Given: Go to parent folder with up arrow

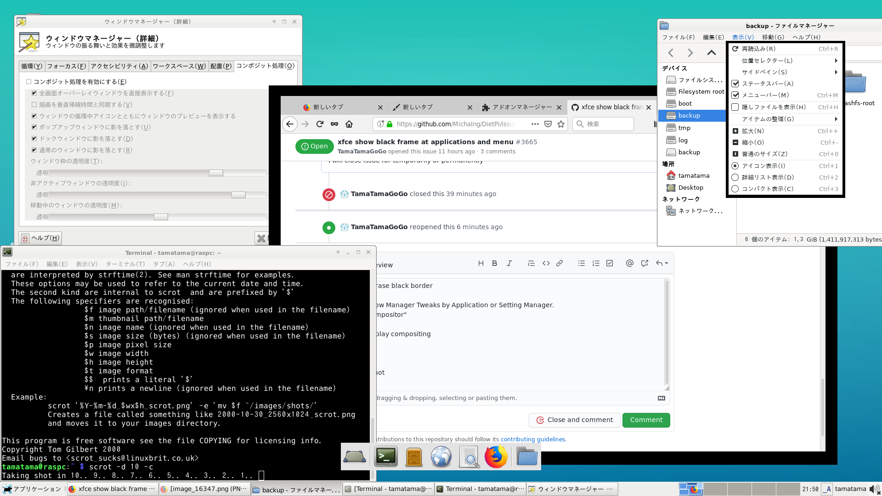Looking at the screenshot, I should coord(711,53).
